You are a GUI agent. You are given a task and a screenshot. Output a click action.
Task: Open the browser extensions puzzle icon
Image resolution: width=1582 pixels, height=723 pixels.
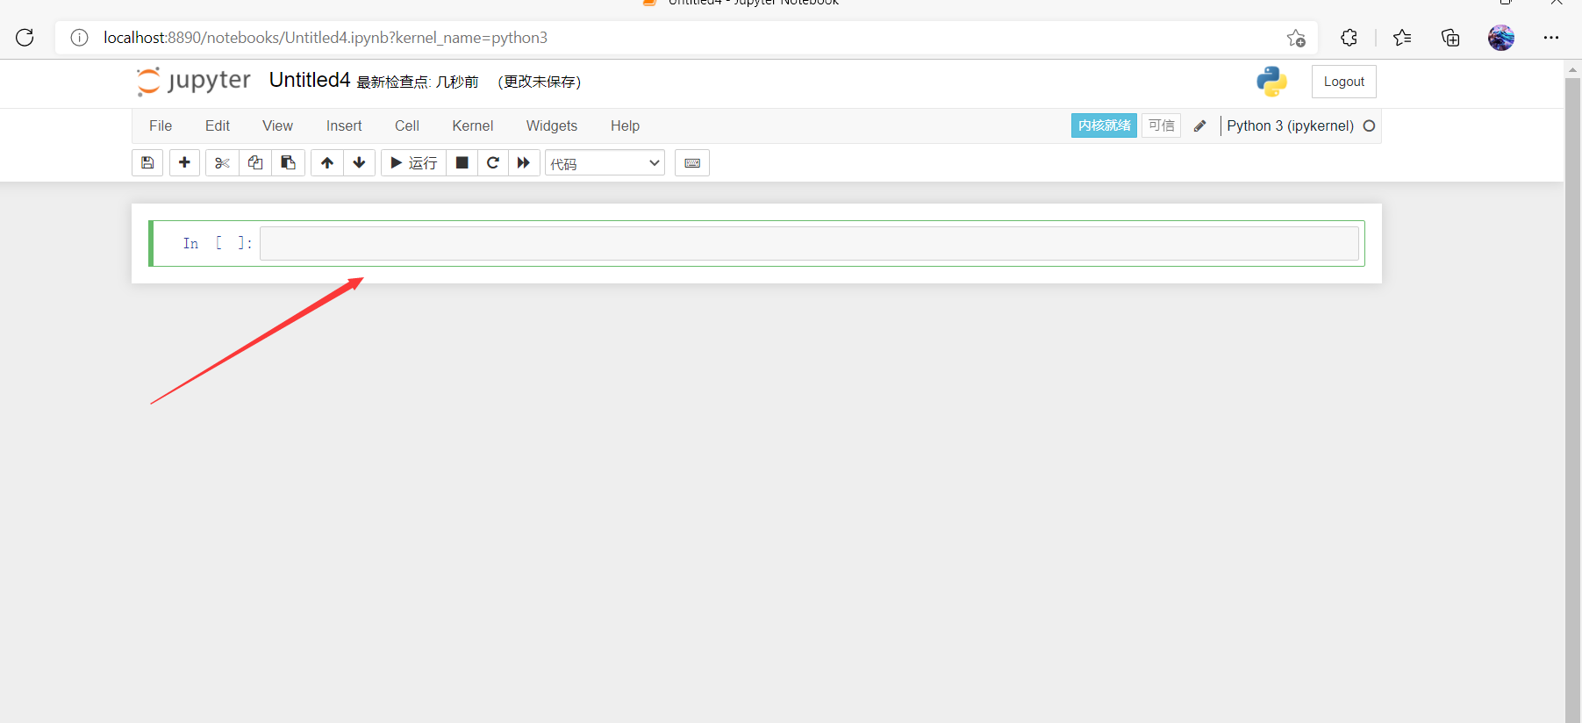point(1349,38)
